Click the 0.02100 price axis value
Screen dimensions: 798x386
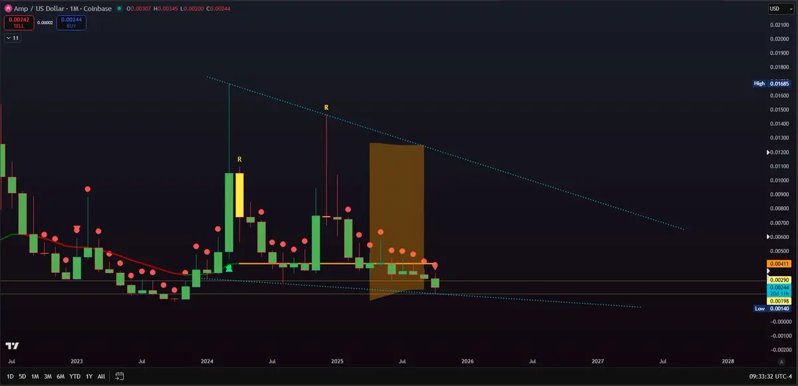779,25
